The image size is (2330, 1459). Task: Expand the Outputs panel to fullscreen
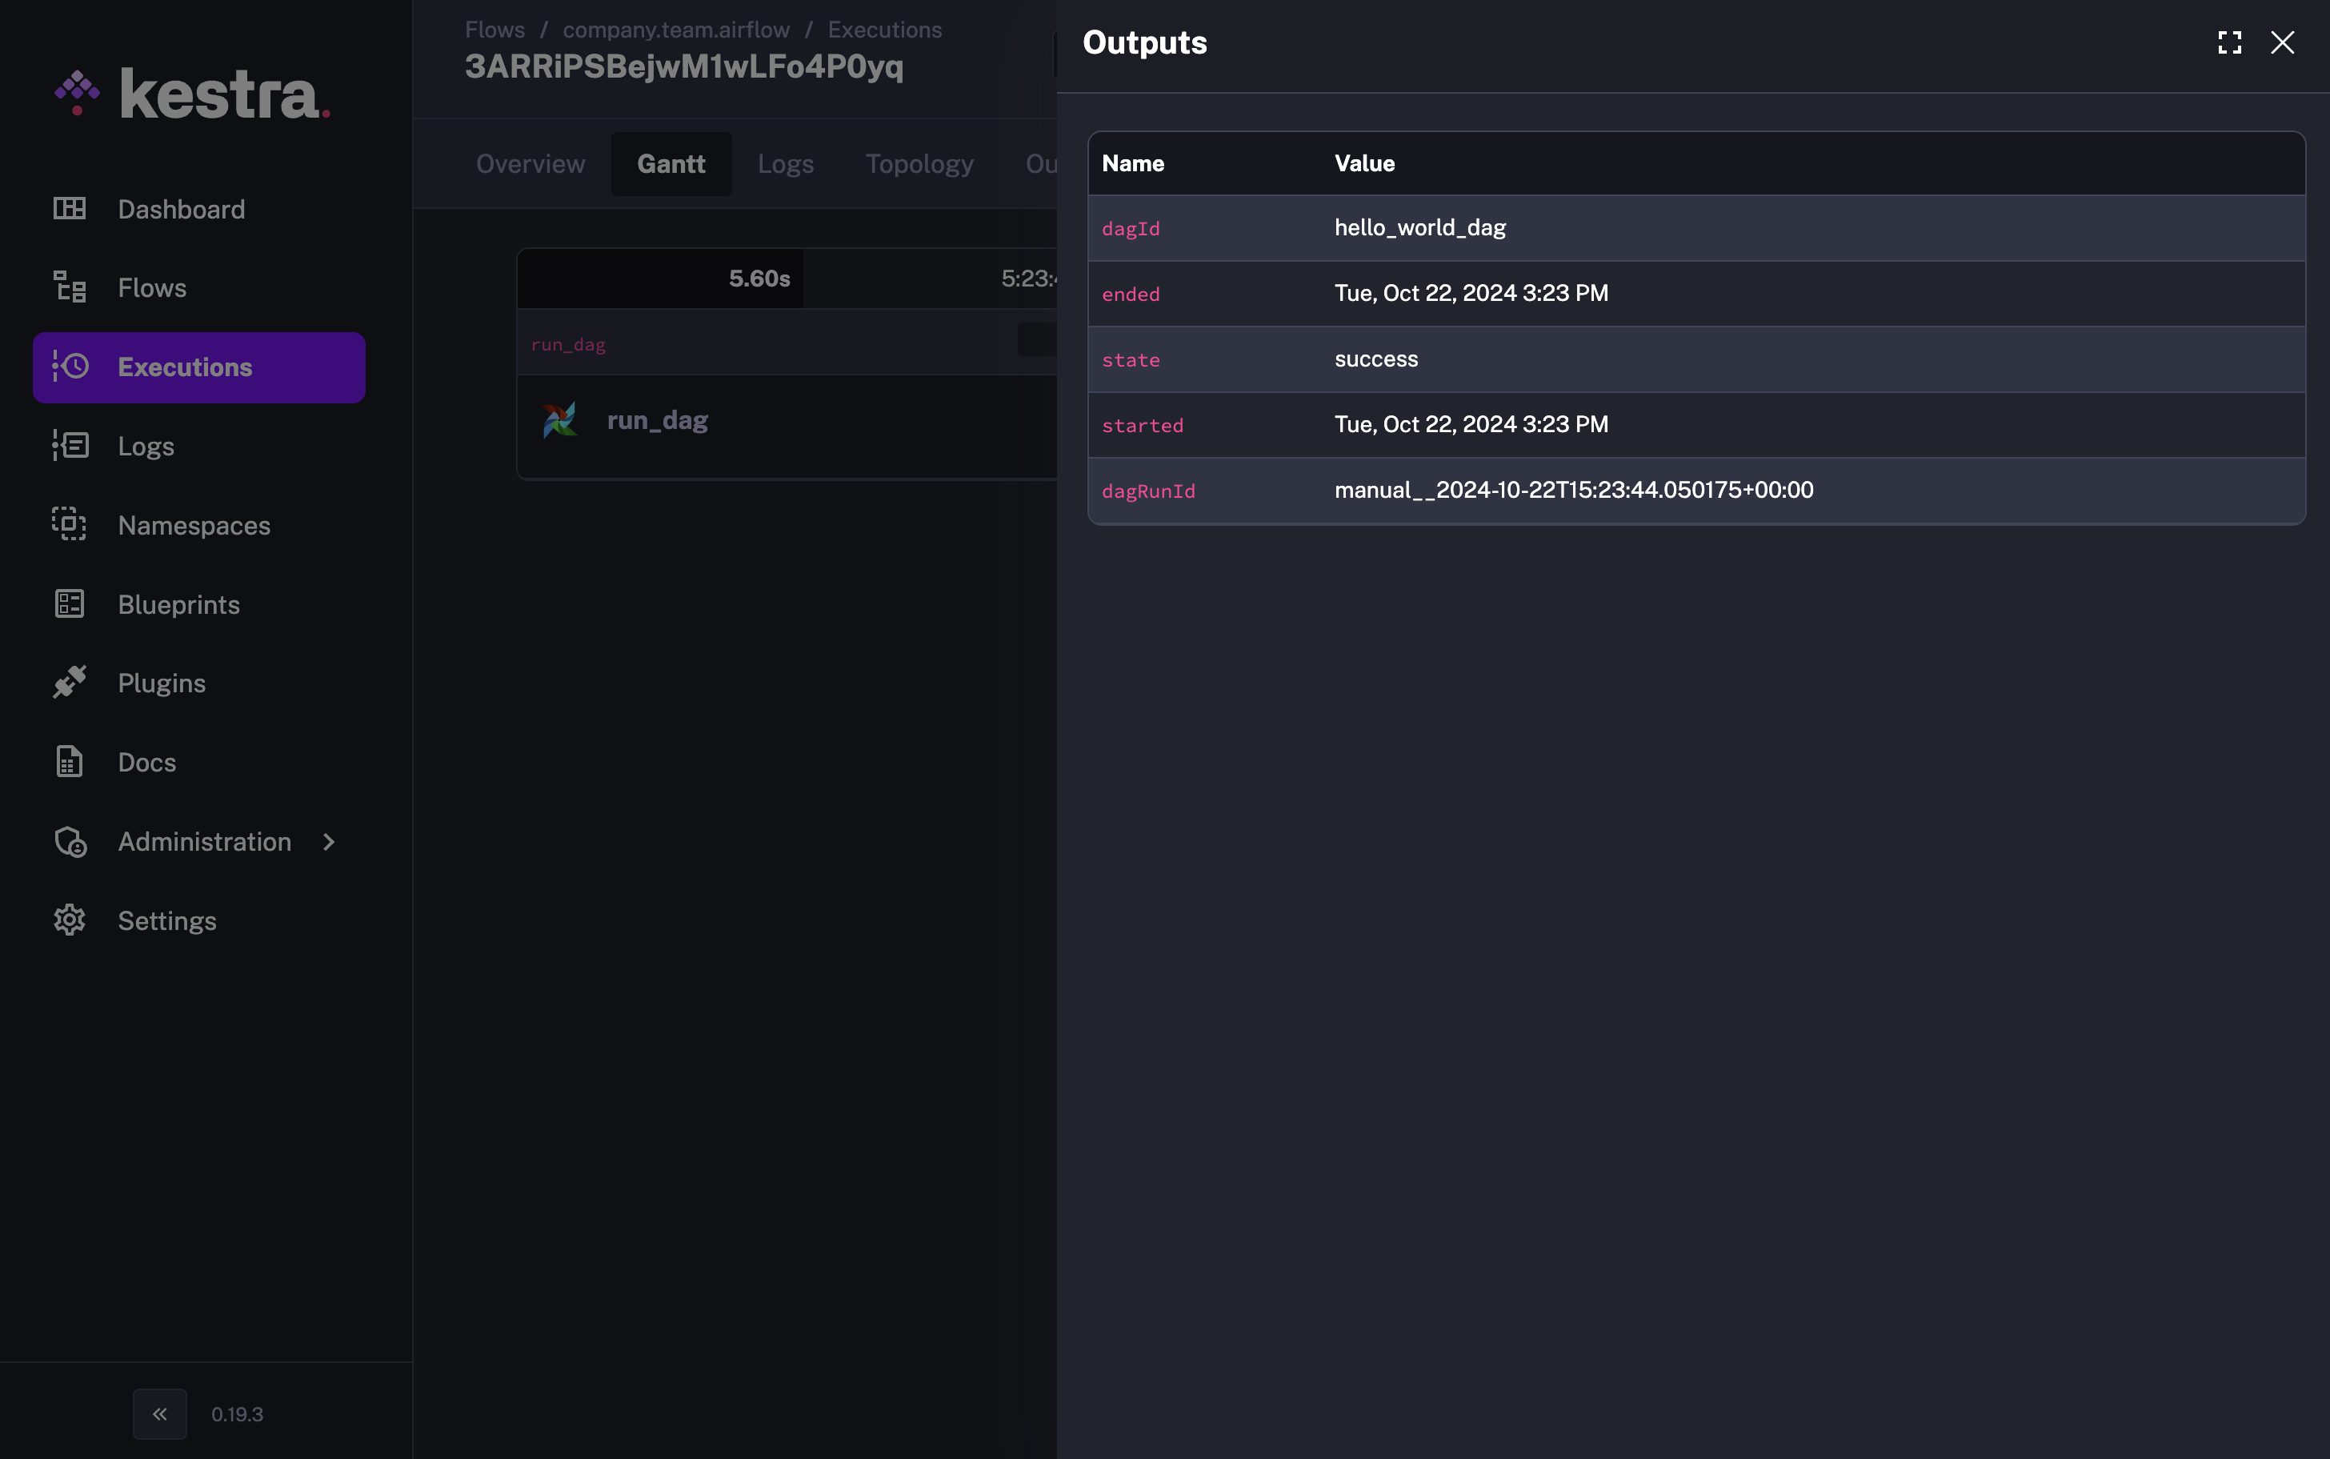point(2228,42)
